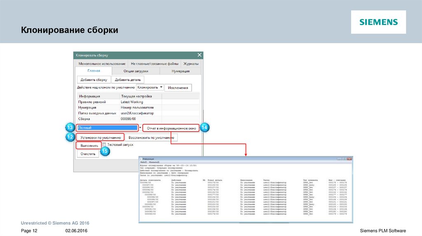Viewport: 422px width, 236px height.
Task: Select the Папка выходных данных row
Action: (x=98, y=113)
